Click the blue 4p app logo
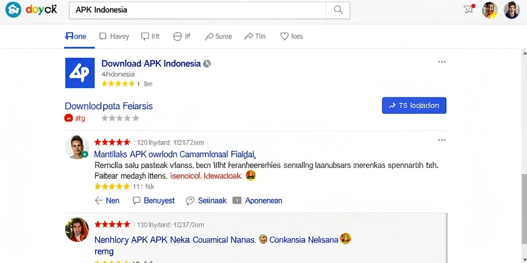Viewport: 527px width, 263px height. coord(80,73)
